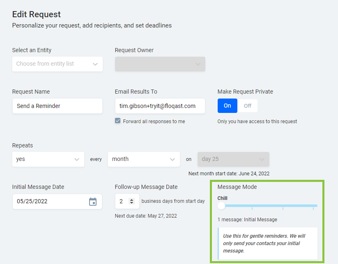Open the Repeats yes dropdown
Image resolution: width=338 pixels, height=264 pixels.
[48, 159]
